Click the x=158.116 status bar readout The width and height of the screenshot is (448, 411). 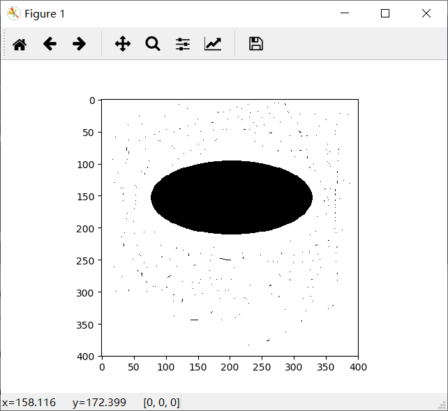(29, 403)
